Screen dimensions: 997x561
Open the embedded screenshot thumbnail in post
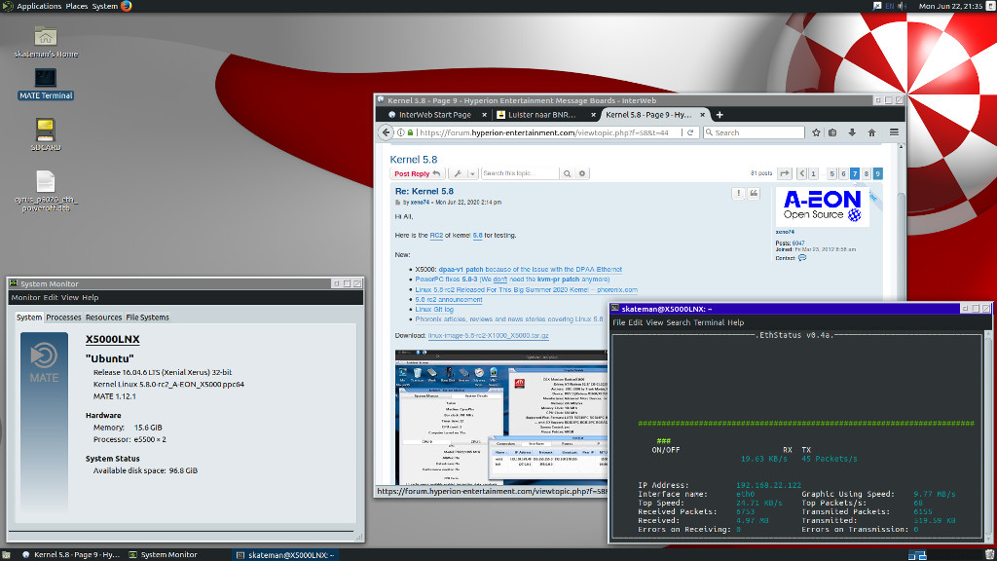[501, 417]
